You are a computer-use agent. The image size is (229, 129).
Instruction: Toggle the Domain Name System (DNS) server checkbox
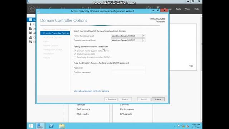tap(75, 51)
